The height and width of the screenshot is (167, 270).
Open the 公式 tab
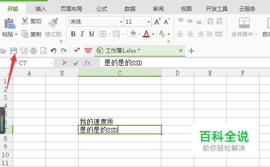point(102,9)
